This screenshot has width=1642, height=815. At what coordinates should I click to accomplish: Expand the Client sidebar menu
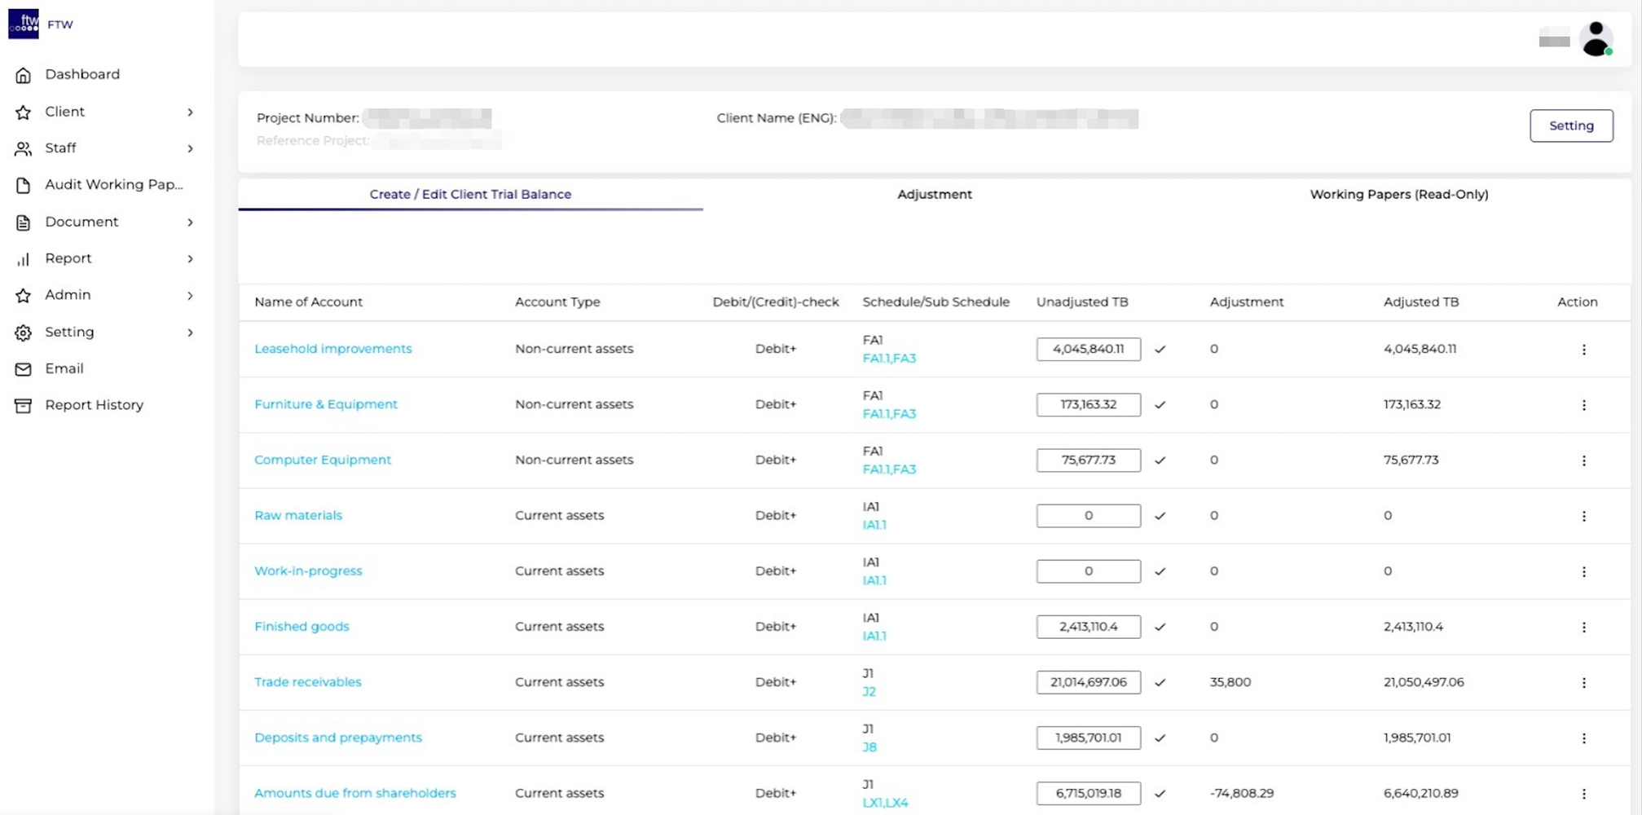coord(190,112)
